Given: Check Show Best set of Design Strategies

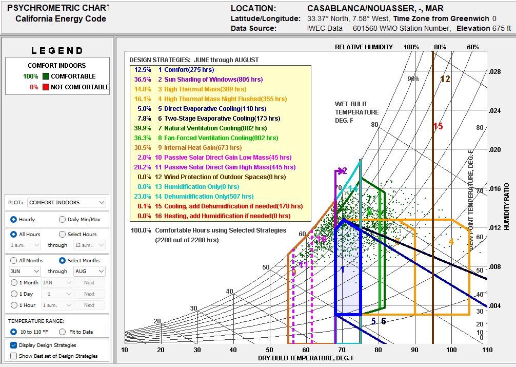Looking at the screenshot, I should point(13,356).
